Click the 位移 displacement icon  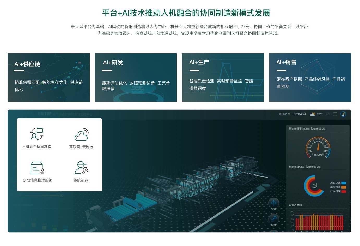click(x=273, y=218)
